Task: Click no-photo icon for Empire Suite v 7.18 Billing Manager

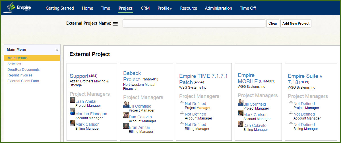Action: [x=291, y=123]
